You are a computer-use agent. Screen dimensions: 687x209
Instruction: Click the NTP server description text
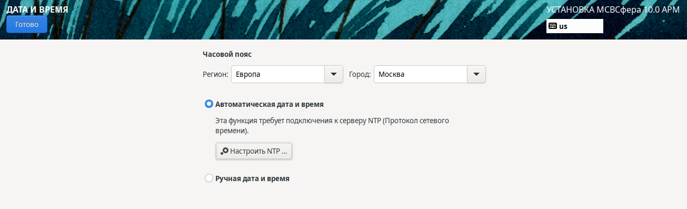coord(332,125)
